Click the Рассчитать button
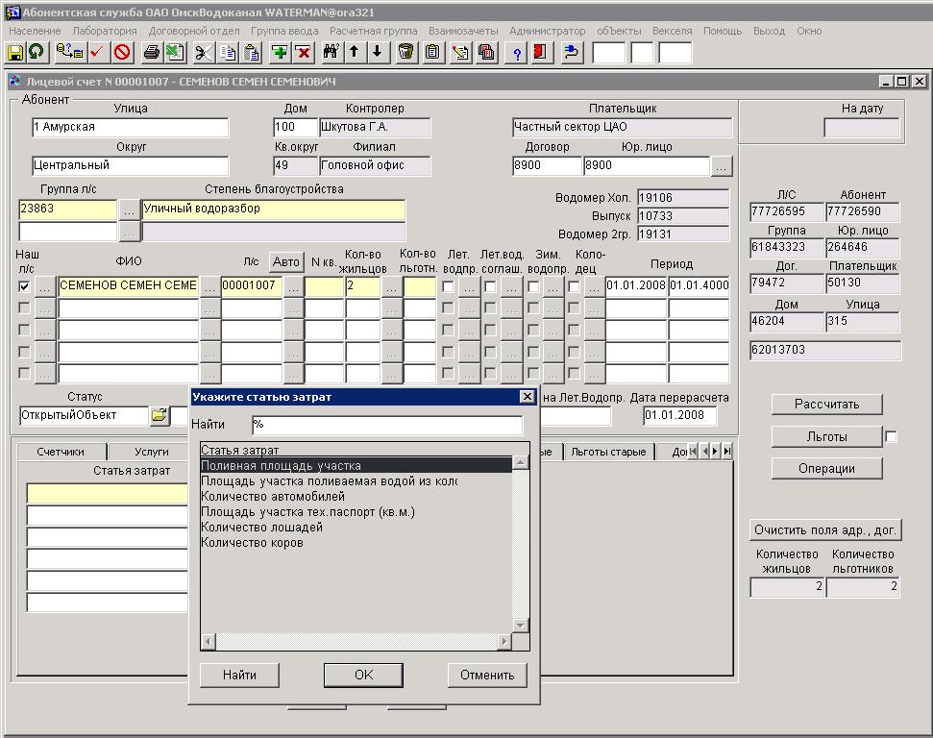This screenshot has height=738, width=933. 826,405
